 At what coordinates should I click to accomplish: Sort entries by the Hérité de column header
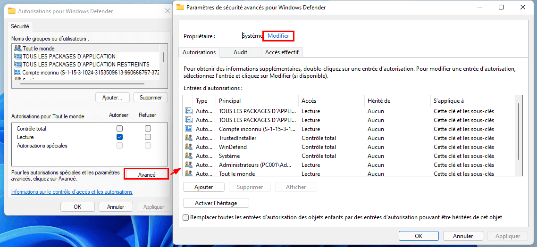pyautogui.click(x=397, y=101)
